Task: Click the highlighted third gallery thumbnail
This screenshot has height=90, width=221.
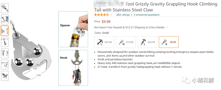Action: [x=5, y=31]
